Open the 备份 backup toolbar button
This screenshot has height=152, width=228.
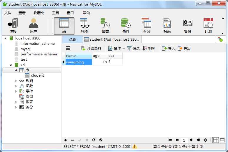(x=188, y=26)
